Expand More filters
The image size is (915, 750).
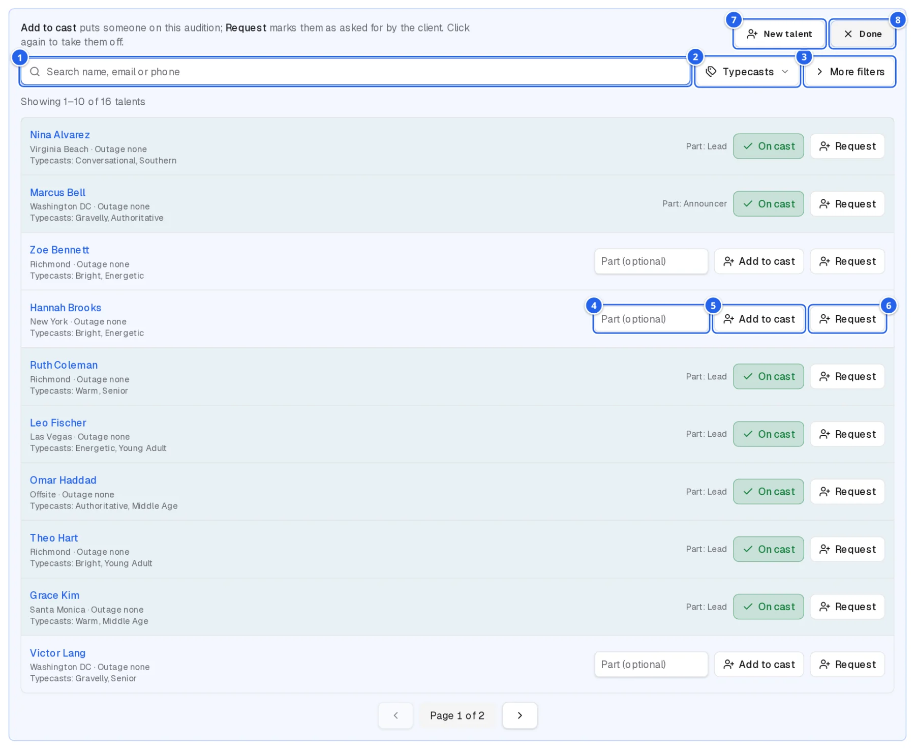(849, 72)
